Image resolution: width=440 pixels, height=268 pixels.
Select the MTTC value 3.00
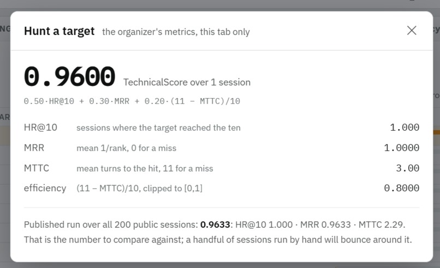pos(408,168)
